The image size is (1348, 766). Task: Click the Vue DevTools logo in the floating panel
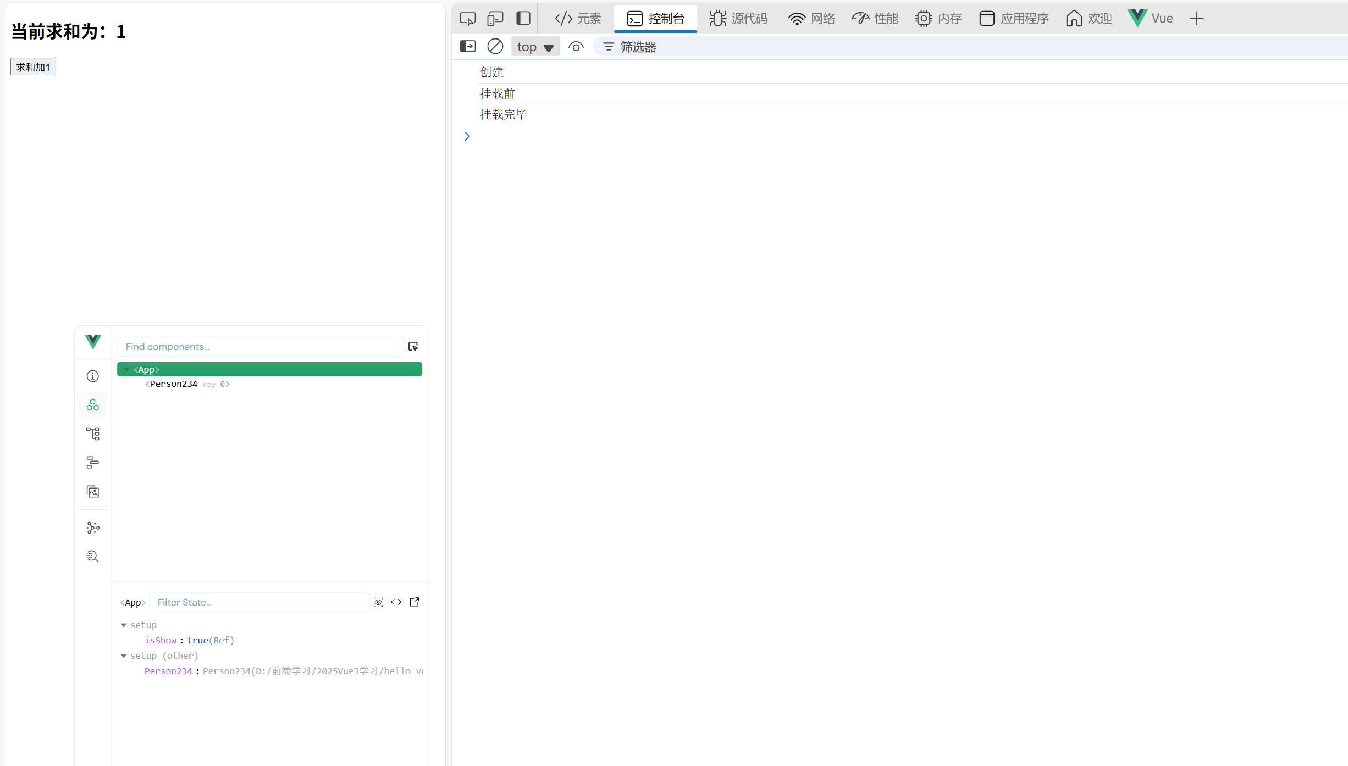pos(93,342)
